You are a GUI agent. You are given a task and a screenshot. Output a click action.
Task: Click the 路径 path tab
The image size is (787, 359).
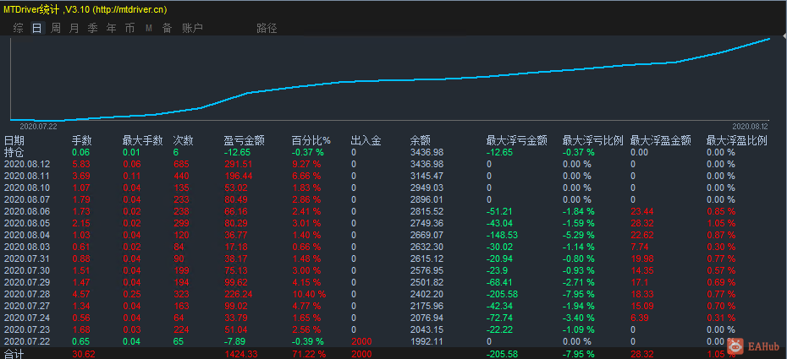point(267,29)
